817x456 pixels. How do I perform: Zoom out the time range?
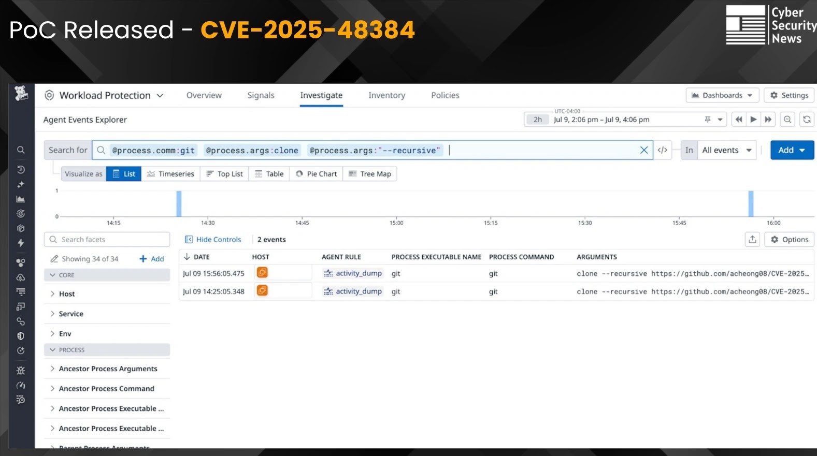pyautogui.click(x=787, y=120)
